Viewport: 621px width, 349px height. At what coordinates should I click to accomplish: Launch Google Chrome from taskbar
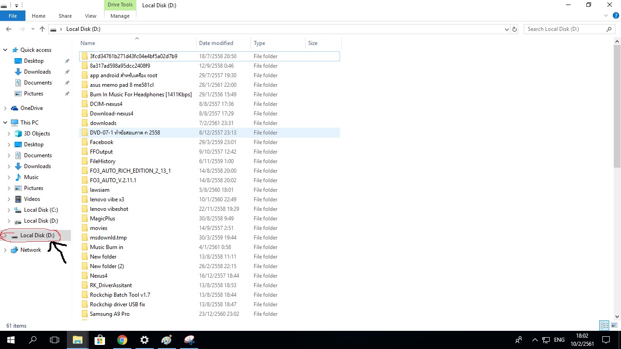122,340
